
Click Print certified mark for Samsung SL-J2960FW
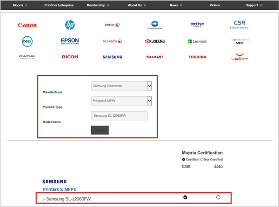[x=185, y=197]
